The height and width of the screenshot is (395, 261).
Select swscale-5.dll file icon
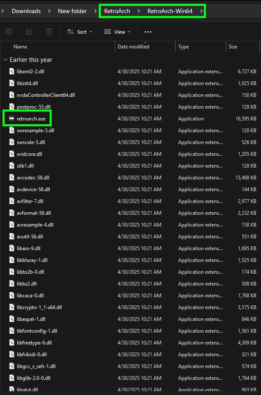[12, 142]
